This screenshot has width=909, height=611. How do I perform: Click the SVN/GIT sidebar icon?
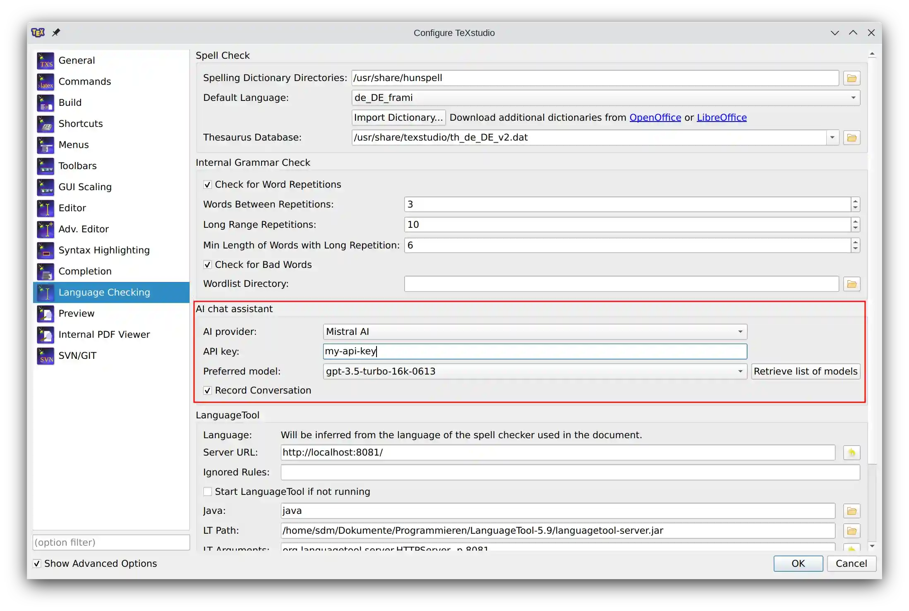tap(46, 356)
